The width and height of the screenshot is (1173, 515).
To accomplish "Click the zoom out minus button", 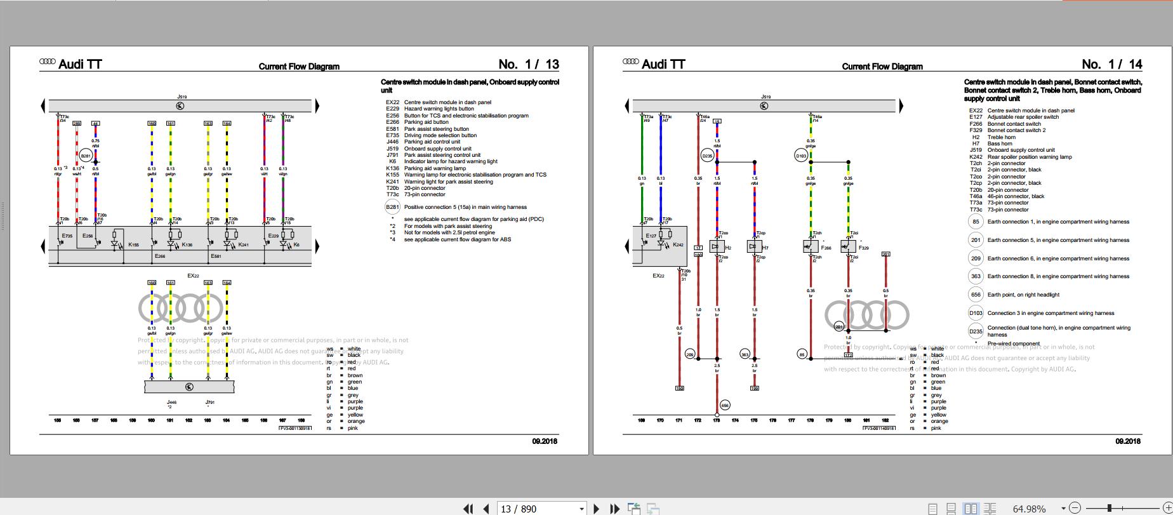I will (x=1075, y=508).
